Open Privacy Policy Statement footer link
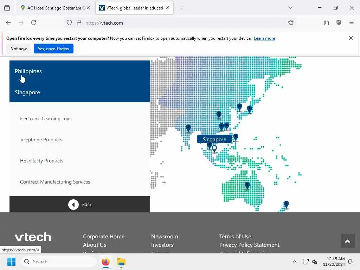This screenshot has height=270, width=360. tap(249, 245)
